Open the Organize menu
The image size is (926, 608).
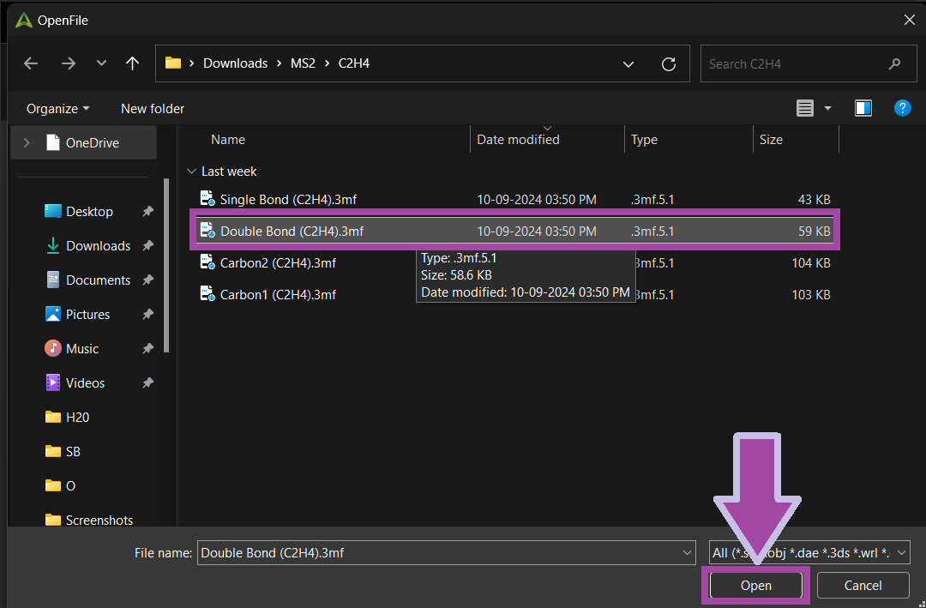pyautogui.click(x=57, y=109)
